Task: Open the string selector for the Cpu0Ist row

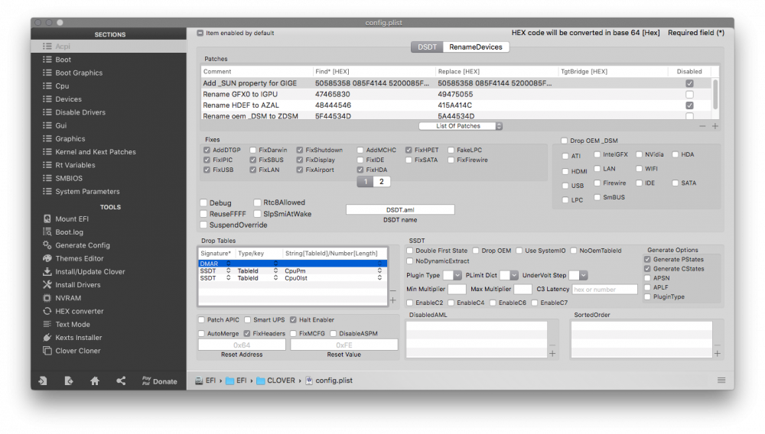Action: pyautogui.click(x=379, y=278)
